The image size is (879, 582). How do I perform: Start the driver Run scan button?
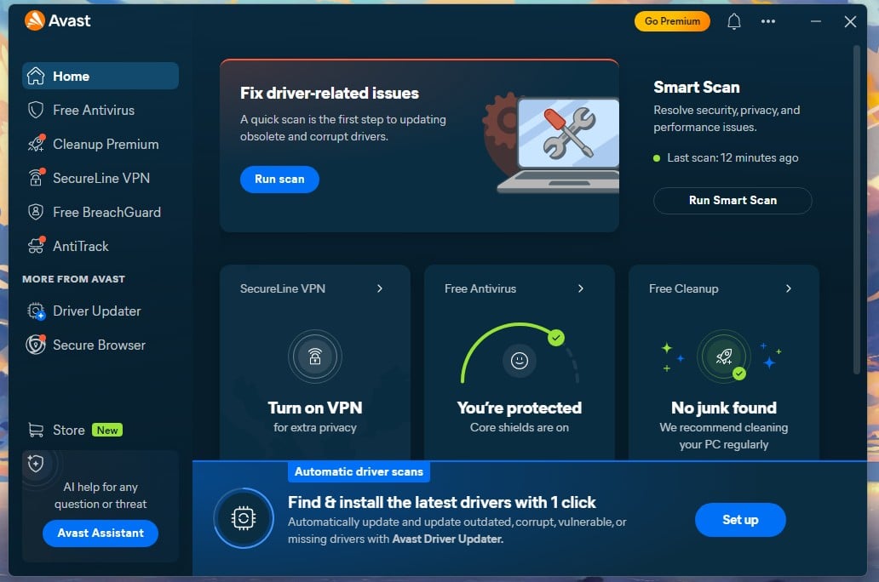click(279, 180)
